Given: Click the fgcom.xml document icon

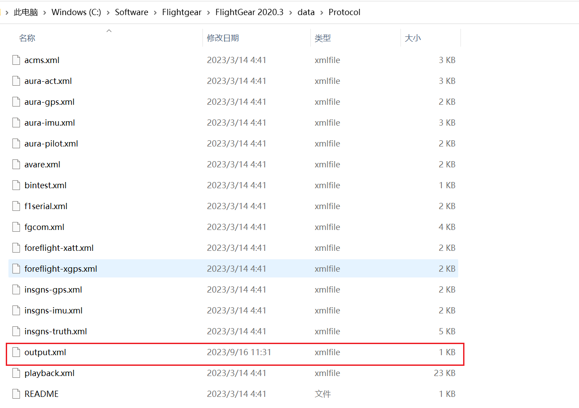Looking at the screenshot, I should [16, 227].
